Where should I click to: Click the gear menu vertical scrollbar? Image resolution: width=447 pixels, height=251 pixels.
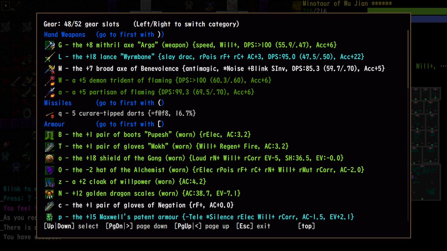coord(408,126)
